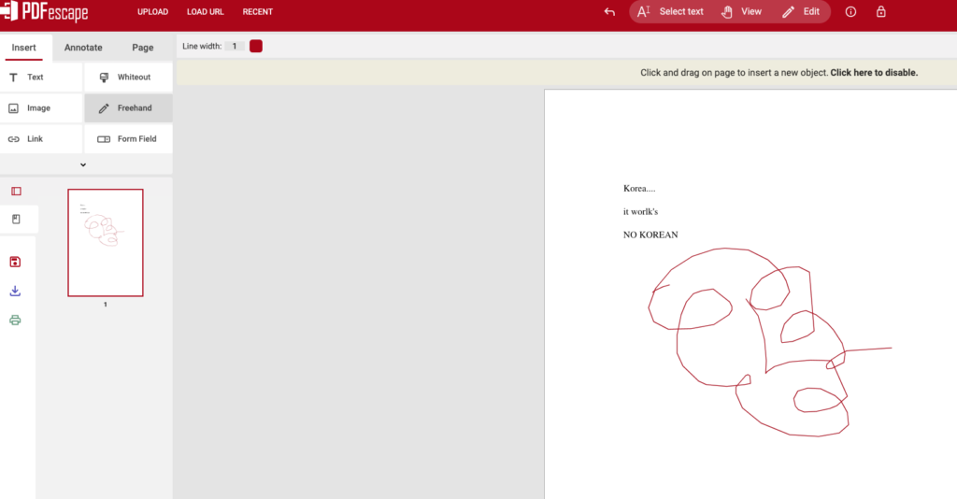This screenshot has height=499, width=957.
Task: Open the bookmarks panel icon
Action: (x=16, y=219)
